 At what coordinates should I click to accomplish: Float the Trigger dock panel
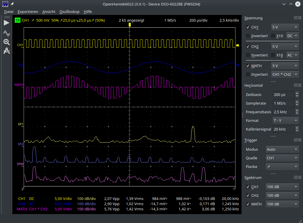(295, 140)
